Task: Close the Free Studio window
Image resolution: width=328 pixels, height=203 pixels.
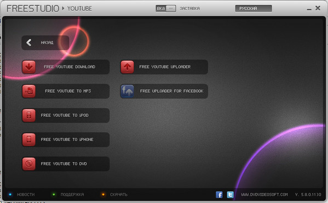Action: [x=318, y=8]
